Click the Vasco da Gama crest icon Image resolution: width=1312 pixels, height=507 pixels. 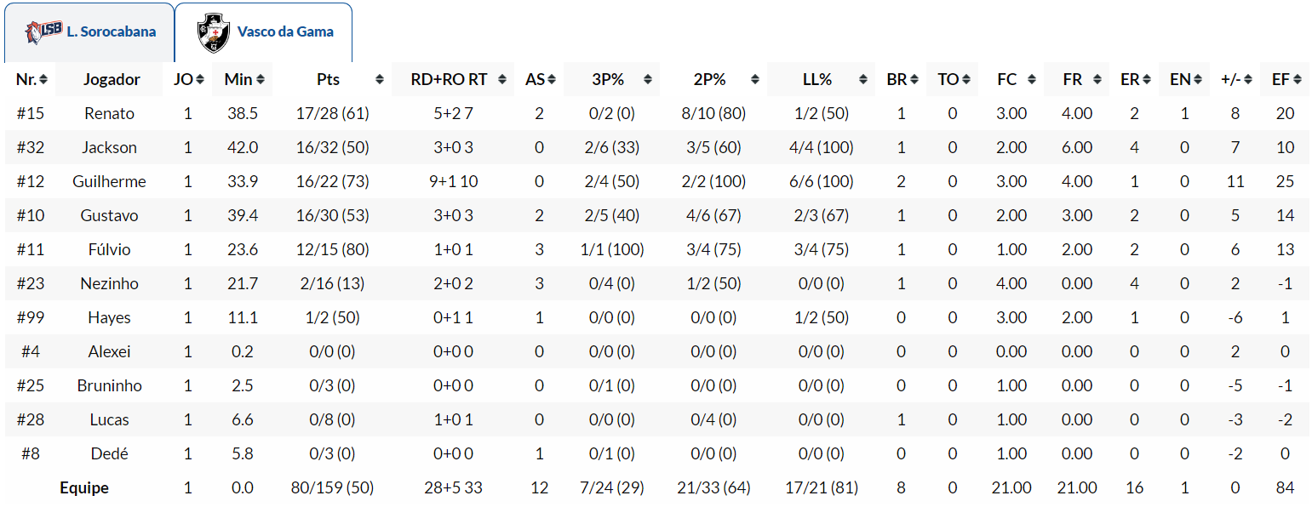tap(213, 32)
